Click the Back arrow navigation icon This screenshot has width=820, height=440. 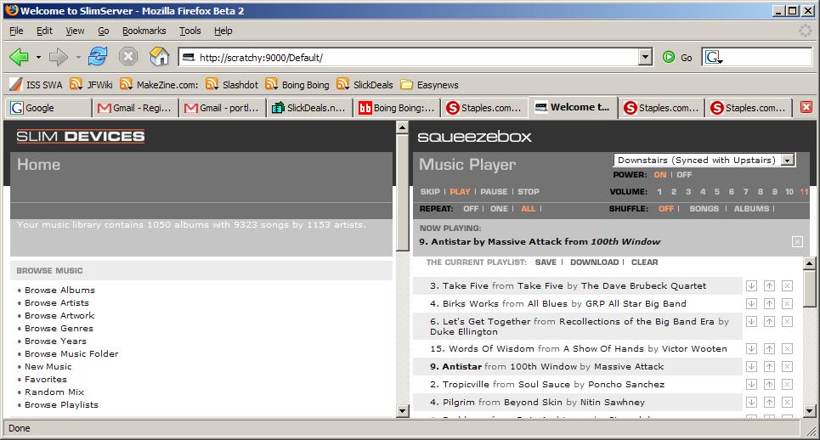point(19,57)
